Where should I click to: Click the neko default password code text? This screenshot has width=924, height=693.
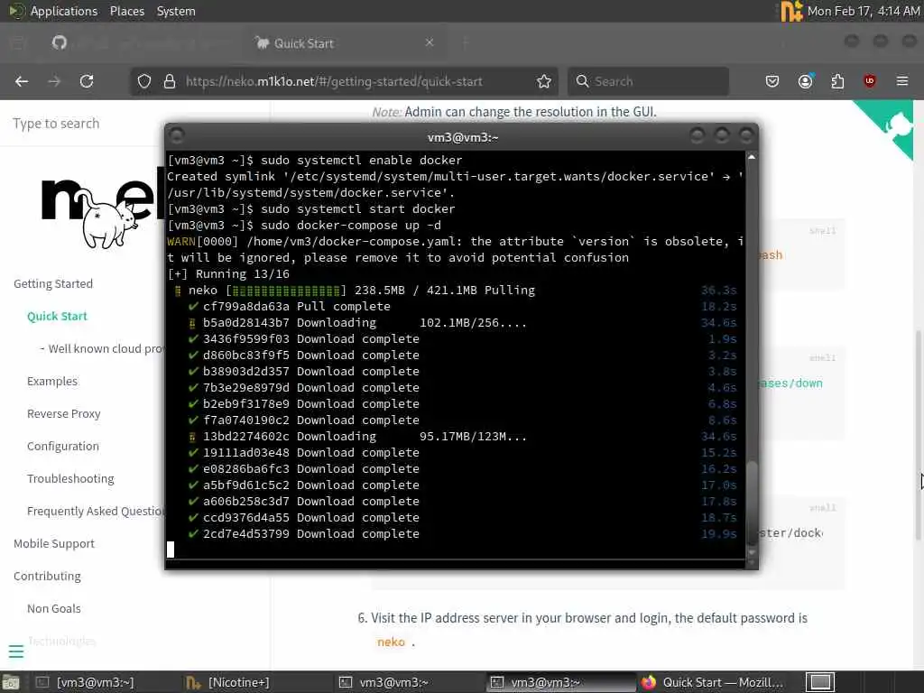click(392, 642)
